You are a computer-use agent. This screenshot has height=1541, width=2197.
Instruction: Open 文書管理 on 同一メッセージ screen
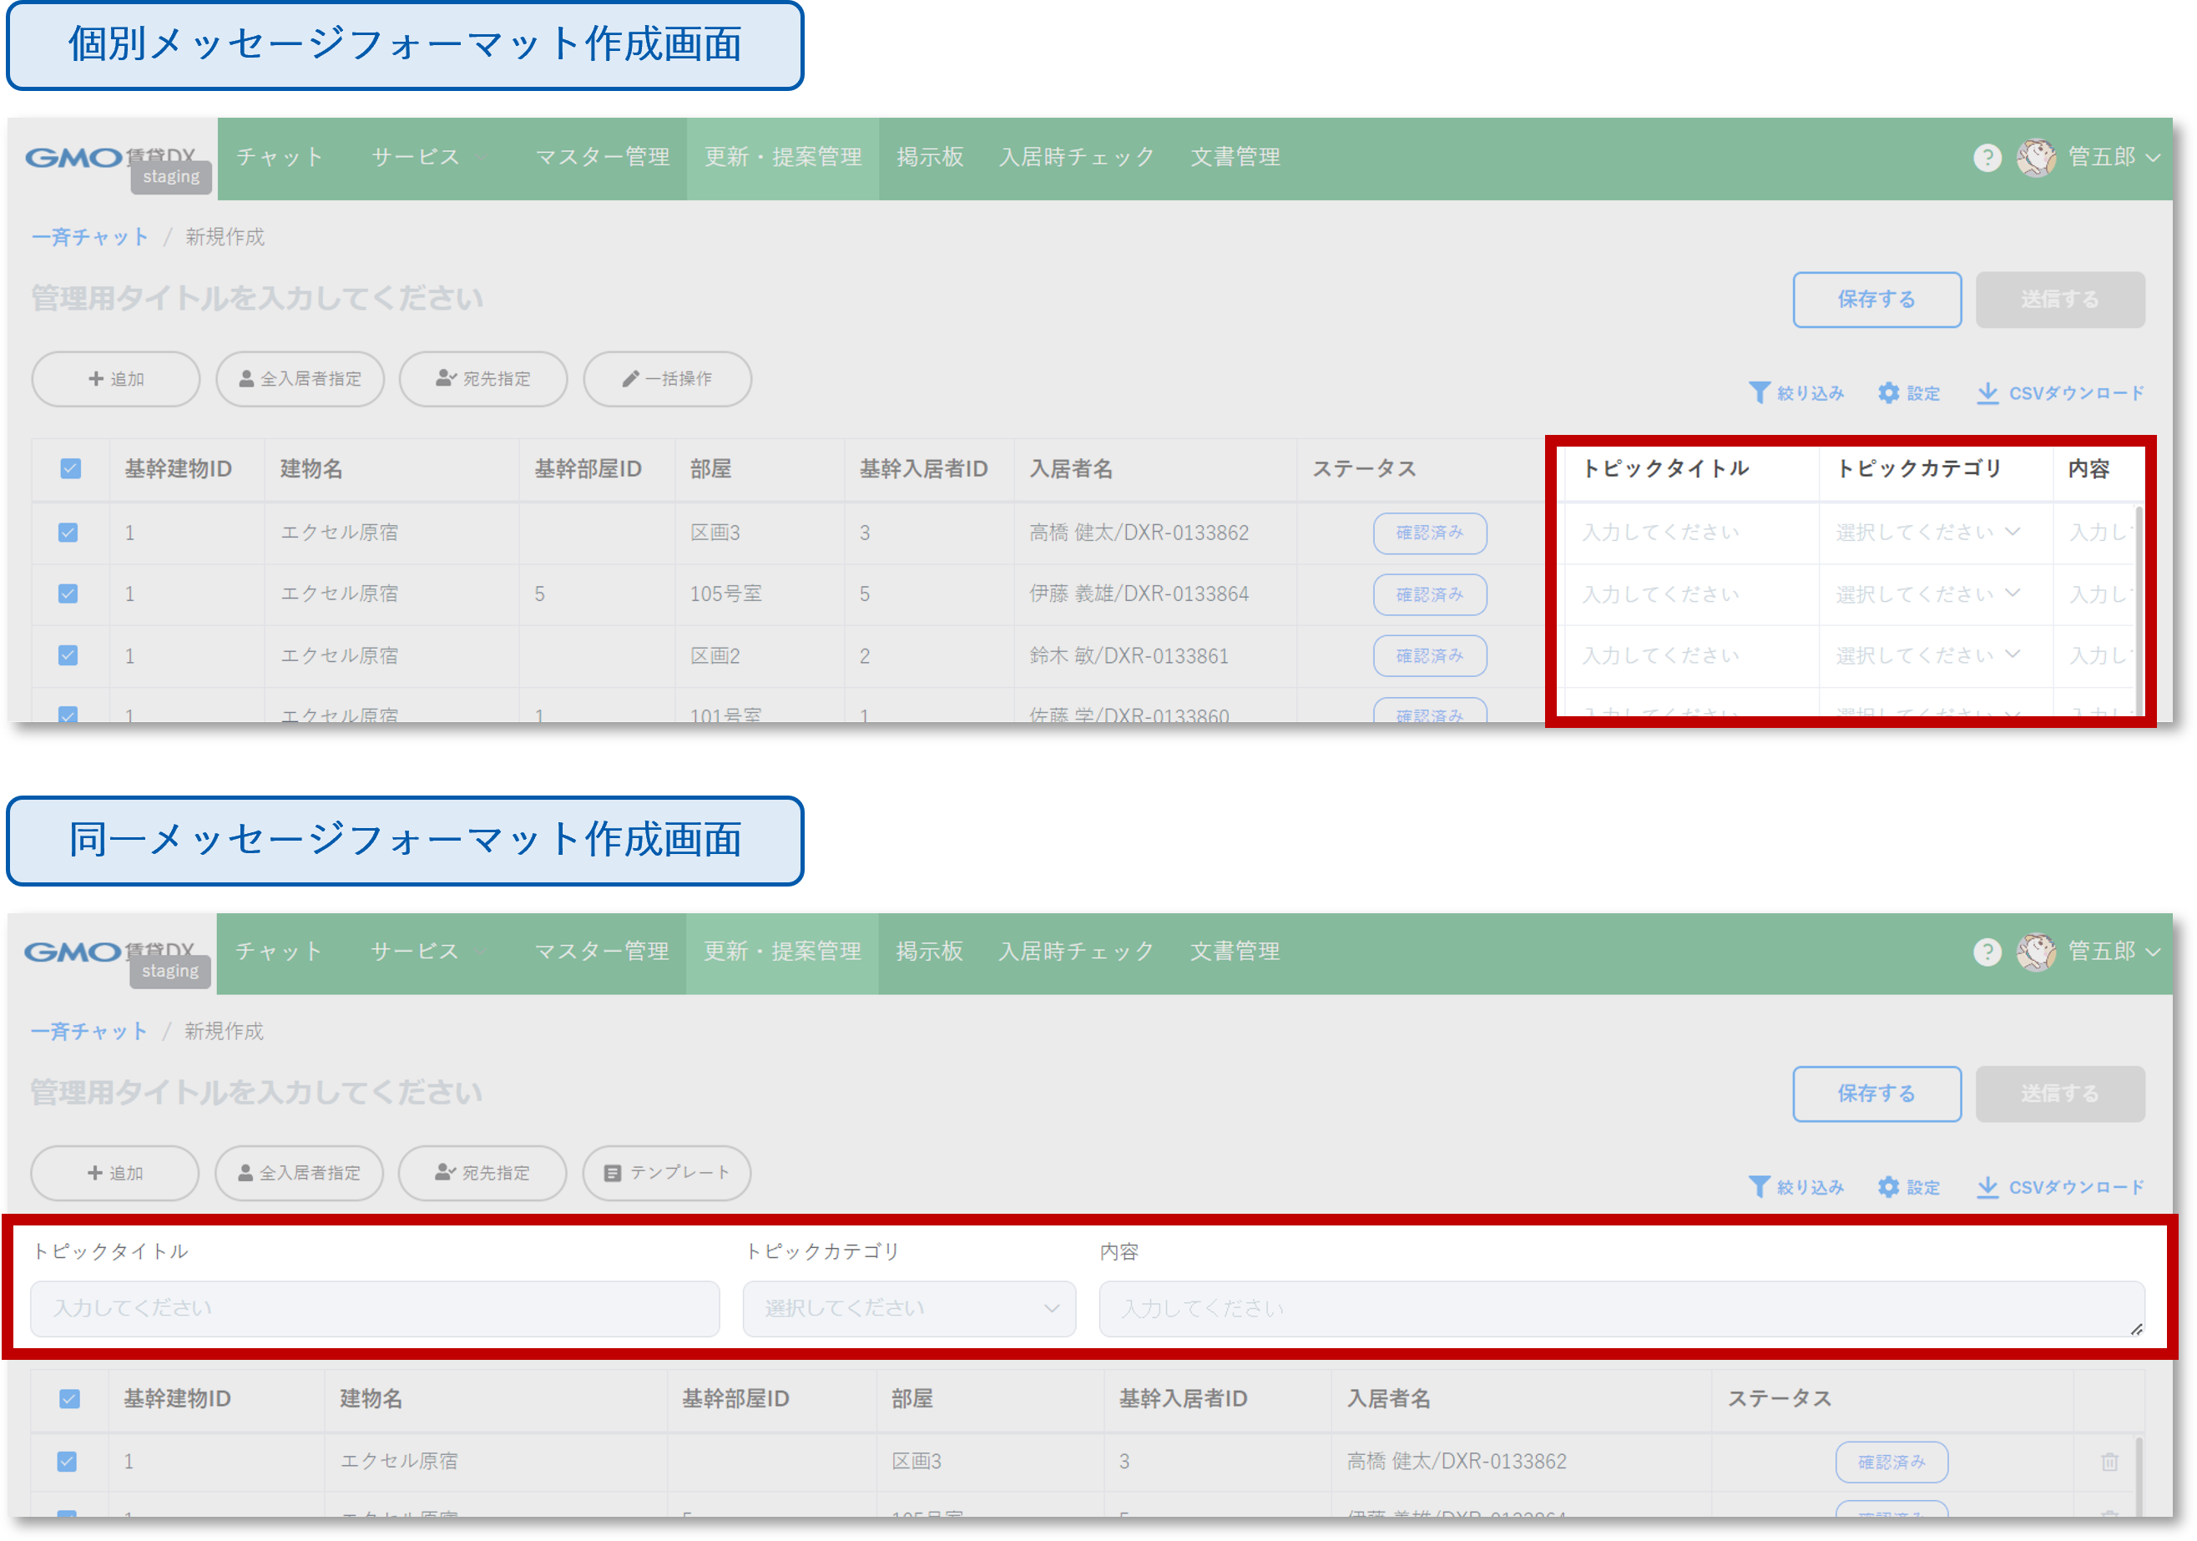pos(1235,952)
